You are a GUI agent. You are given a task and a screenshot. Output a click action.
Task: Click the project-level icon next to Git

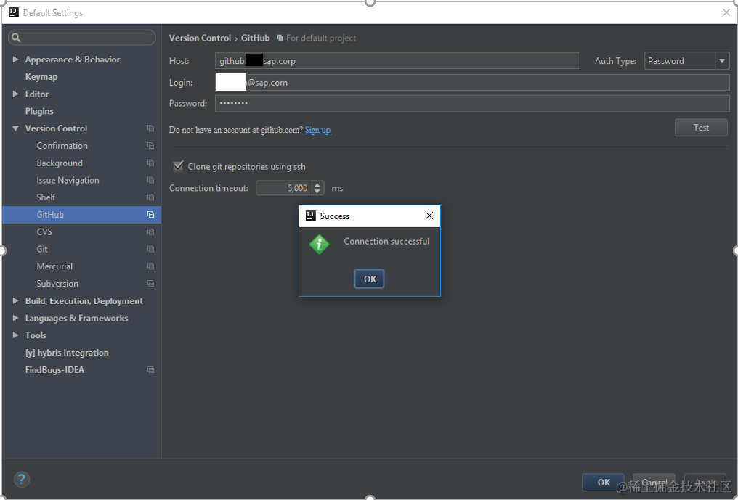pos(150,249)
